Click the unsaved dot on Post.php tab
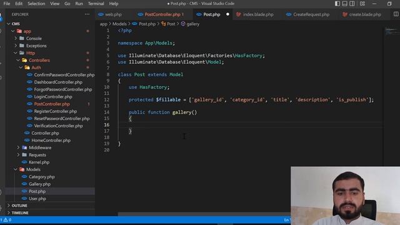The width and height of the screenshot is (400, 225). (x=227, y=14)
